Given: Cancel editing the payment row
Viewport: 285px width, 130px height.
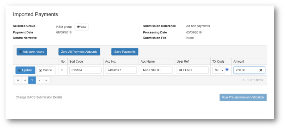Looking at the screenshot, I should tap(46, 70).
